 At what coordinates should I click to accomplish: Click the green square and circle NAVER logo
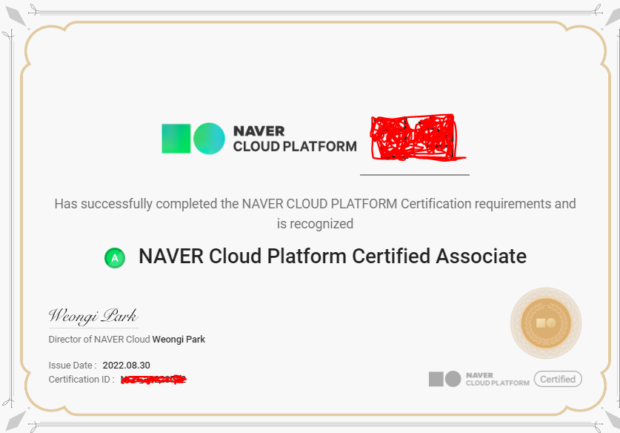[x=193, y=138]
